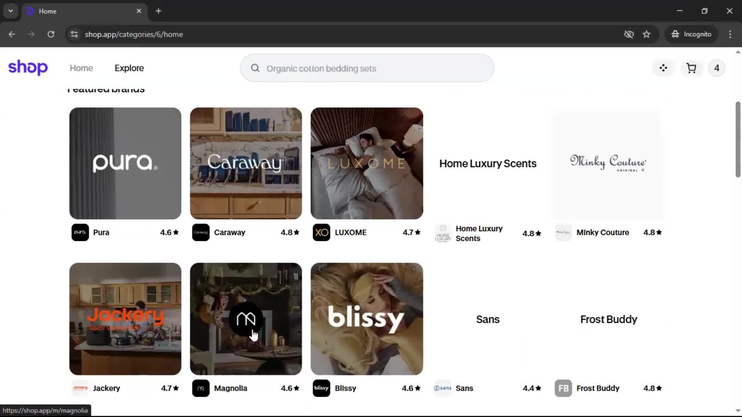742x417 pixels.
Task: Click the Shop AI sparkle icon
Action: click(663, 68)
